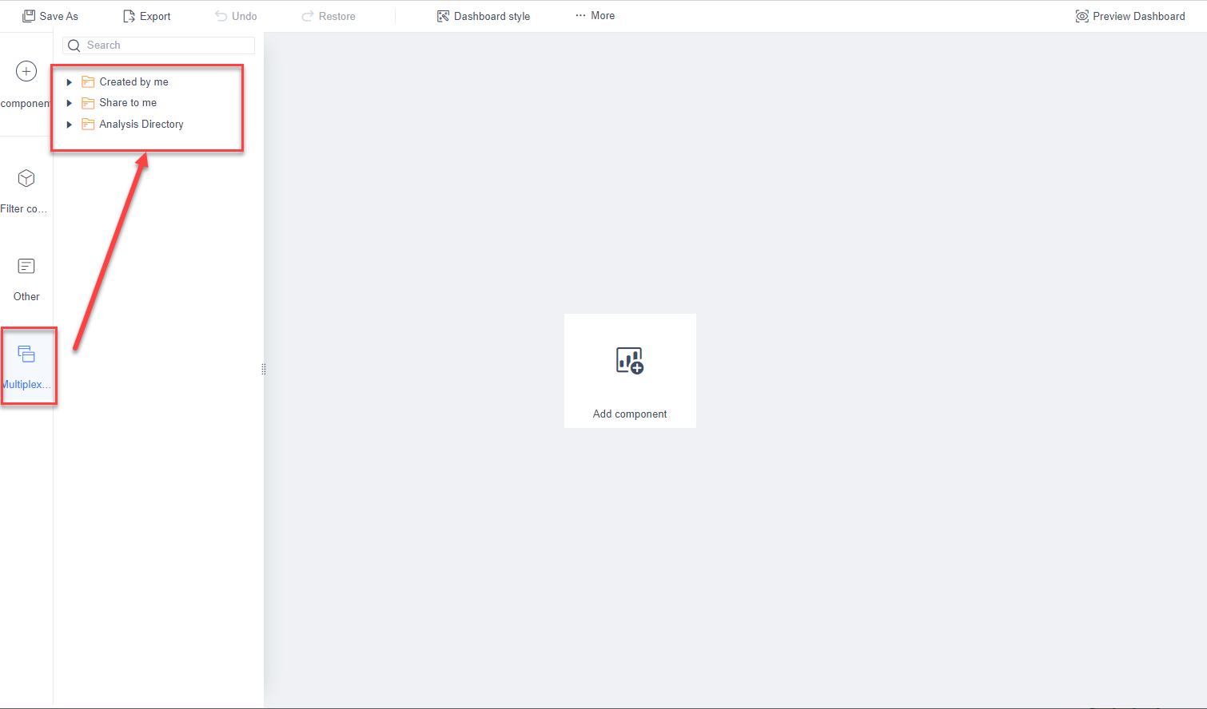Click the Created by me folder icon
Screen dimensions: 1207x709
88,82
